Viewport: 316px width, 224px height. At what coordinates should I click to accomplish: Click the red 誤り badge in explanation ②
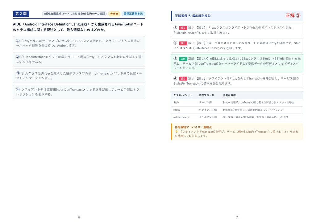pos(183,43)
